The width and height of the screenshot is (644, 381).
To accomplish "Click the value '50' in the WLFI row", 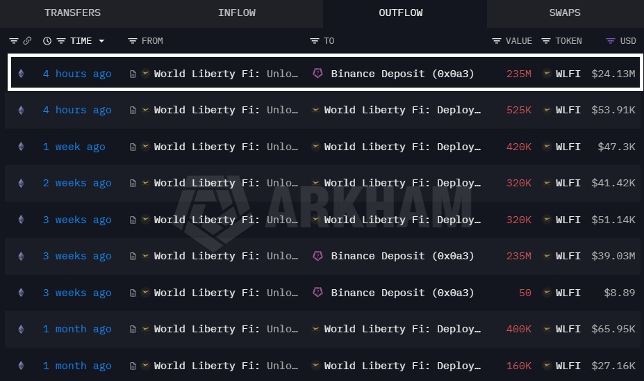I will pyautogui.click(x=525, y=293).
